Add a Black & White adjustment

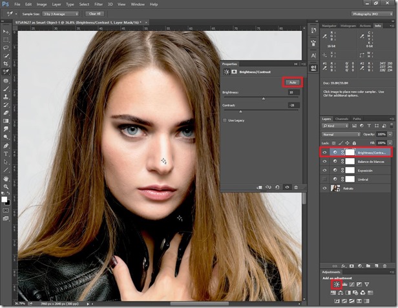(x=348, y=293)
